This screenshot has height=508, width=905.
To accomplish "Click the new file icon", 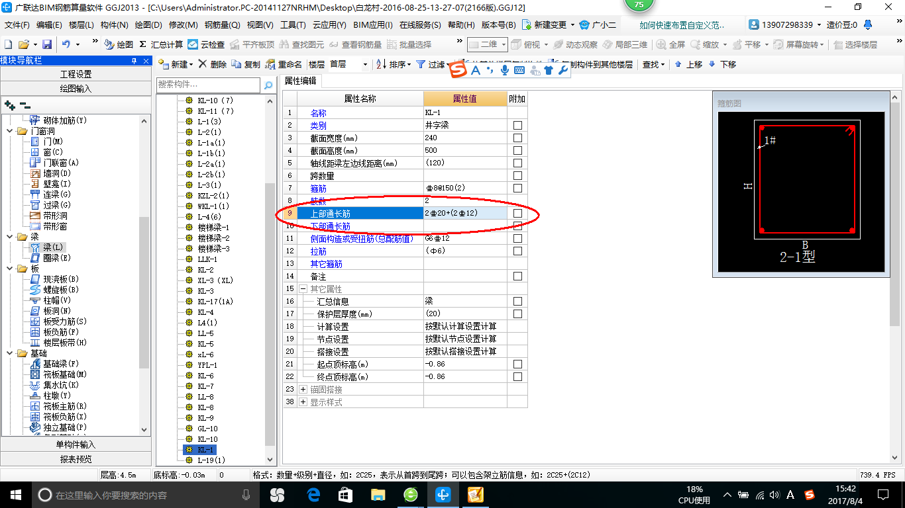I will pos(9,44).
